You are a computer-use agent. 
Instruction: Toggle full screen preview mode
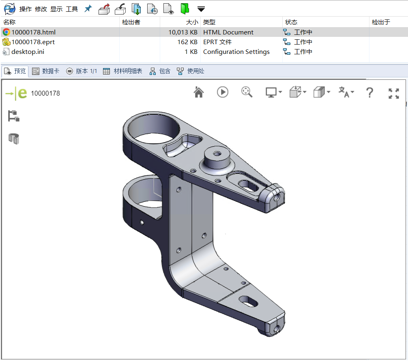tap(393, 93)
